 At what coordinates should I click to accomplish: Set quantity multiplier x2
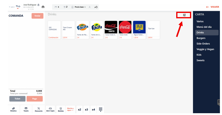(x=80, y=110)
